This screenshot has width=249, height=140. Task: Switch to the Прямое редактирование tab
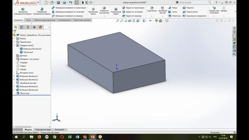45,20
